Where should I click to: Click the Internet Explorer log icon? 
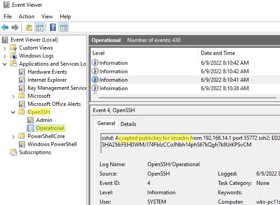22,80
